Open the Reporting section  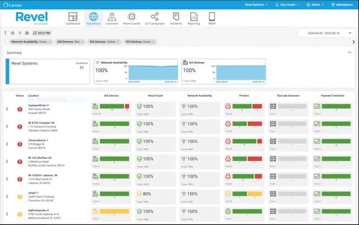coord(194,18)
